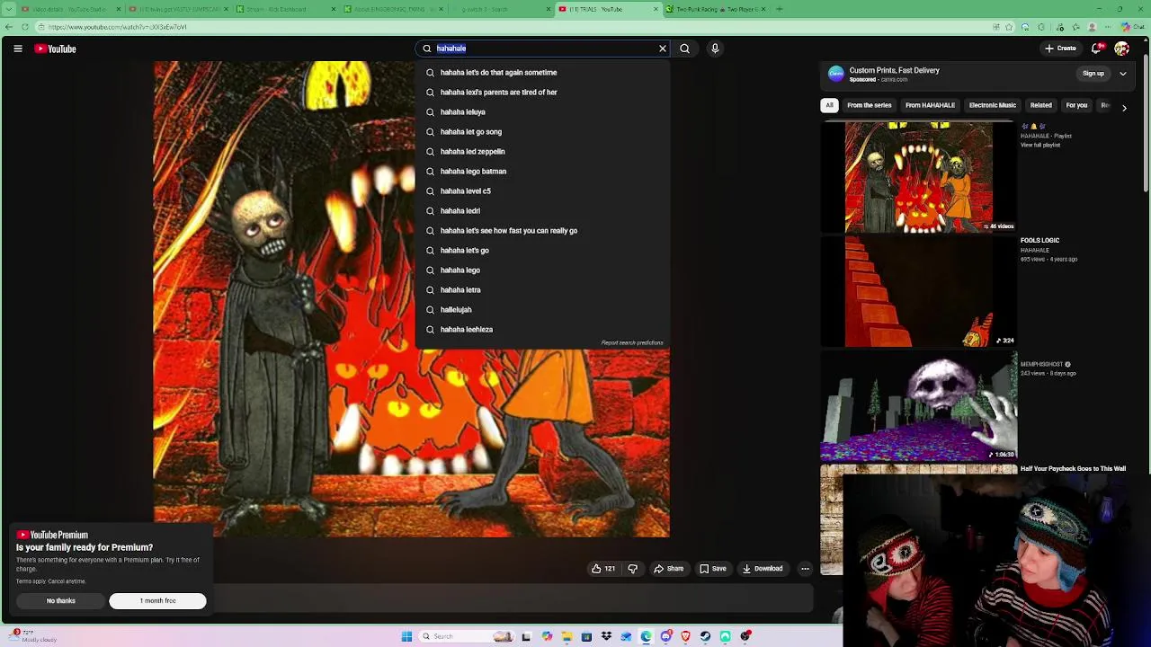Click Report search predictions

632,342
